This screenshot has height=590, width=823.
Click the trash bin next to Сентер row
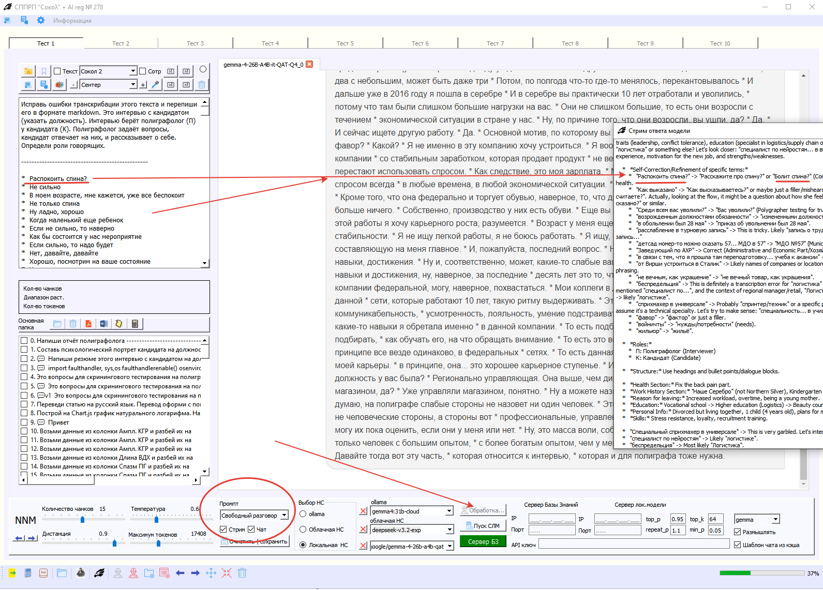(x=202, y=85)
